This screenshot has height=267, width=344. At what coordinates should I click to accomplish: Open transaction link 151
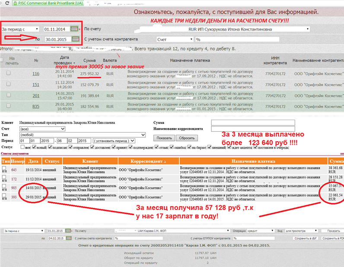click(36, 85)
